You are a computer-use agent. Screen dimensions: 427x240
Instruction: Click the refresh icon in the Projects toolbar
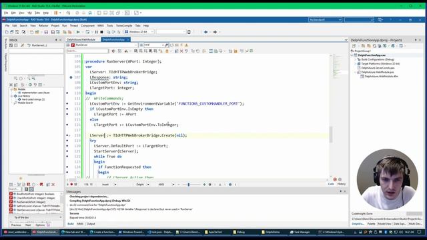374,46
